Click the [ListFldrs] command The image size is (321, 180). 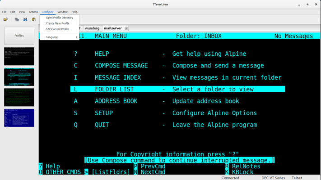coord(111,172)
